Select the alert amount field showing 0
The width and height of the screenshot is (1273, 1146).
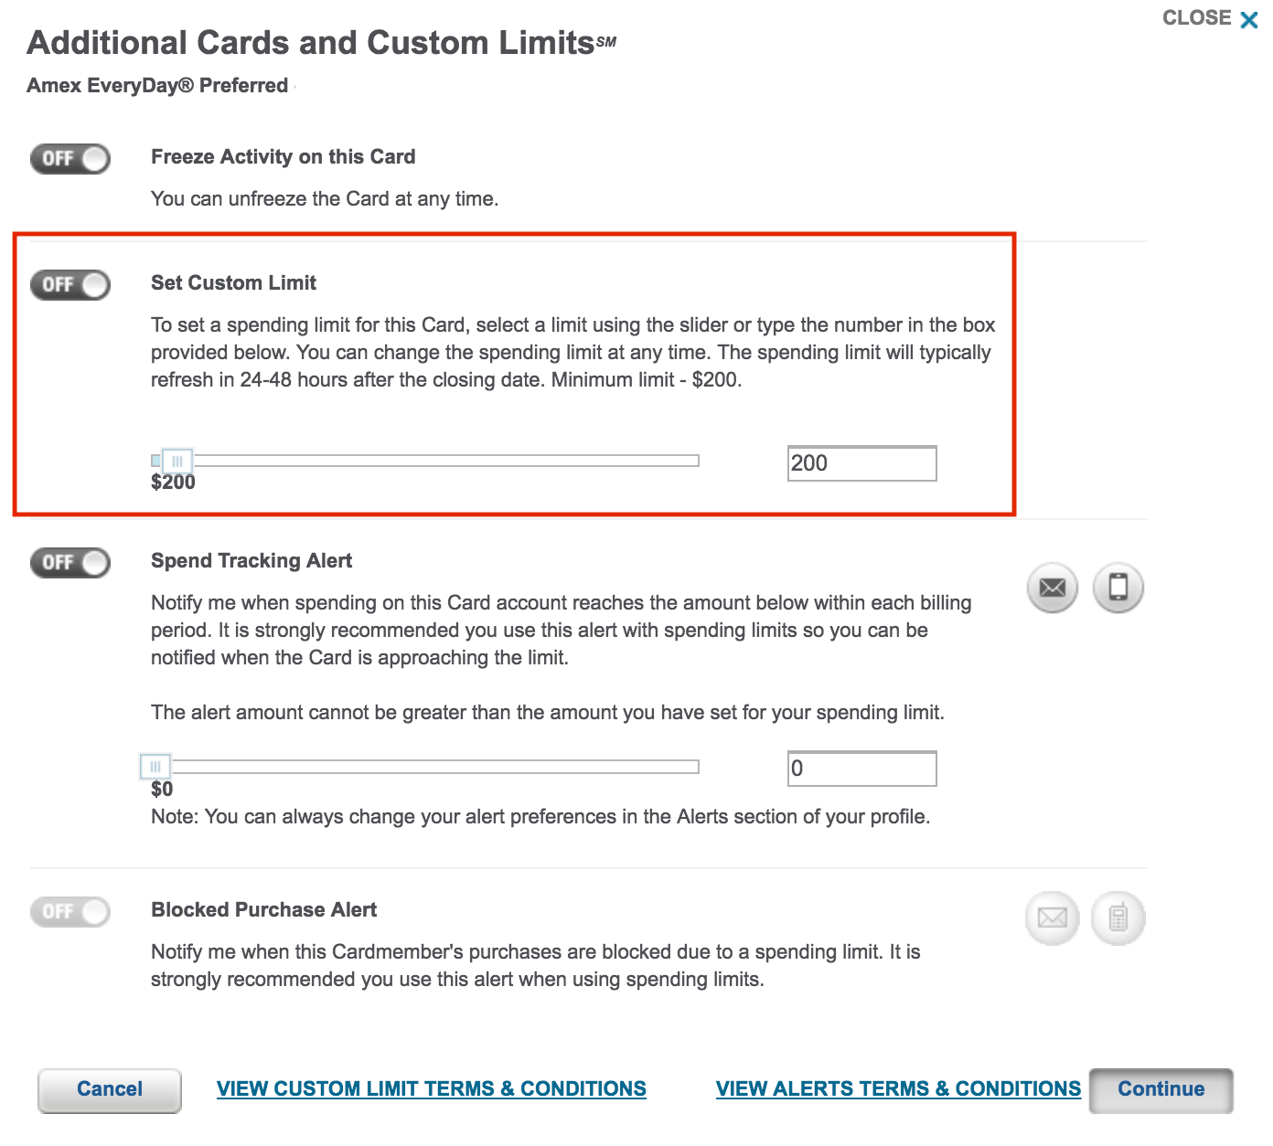coord(861,769)
